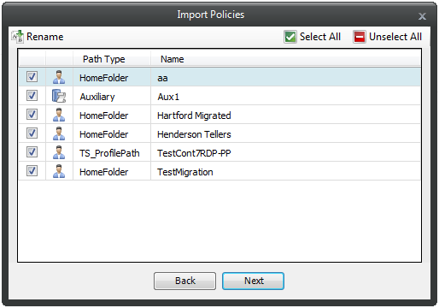Toggle the Henderson Tellers checkbox
The image size is (439, 308).
point(32,133)
